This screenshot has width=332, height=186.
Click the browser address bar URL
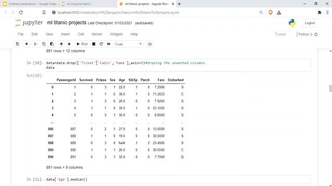click(x=118, y=12)
